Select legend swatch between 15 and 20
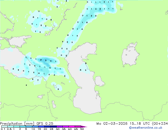168x130 pixels. 41,127
